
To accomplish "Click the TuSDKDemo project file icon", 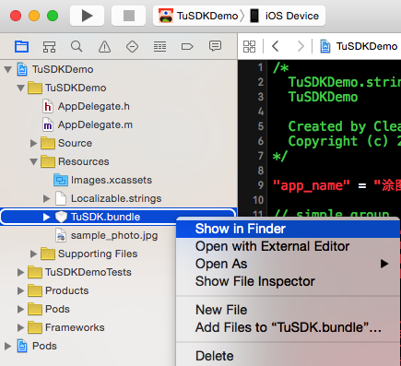I will pyautogui.click(x=22, y=69).
